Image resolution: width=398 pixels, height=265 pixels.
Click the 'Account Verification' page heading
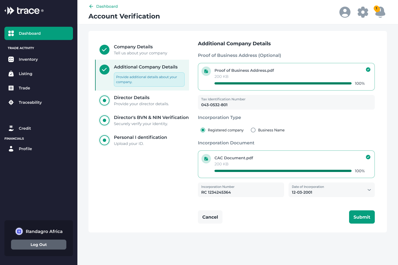[x=124, y=16]
